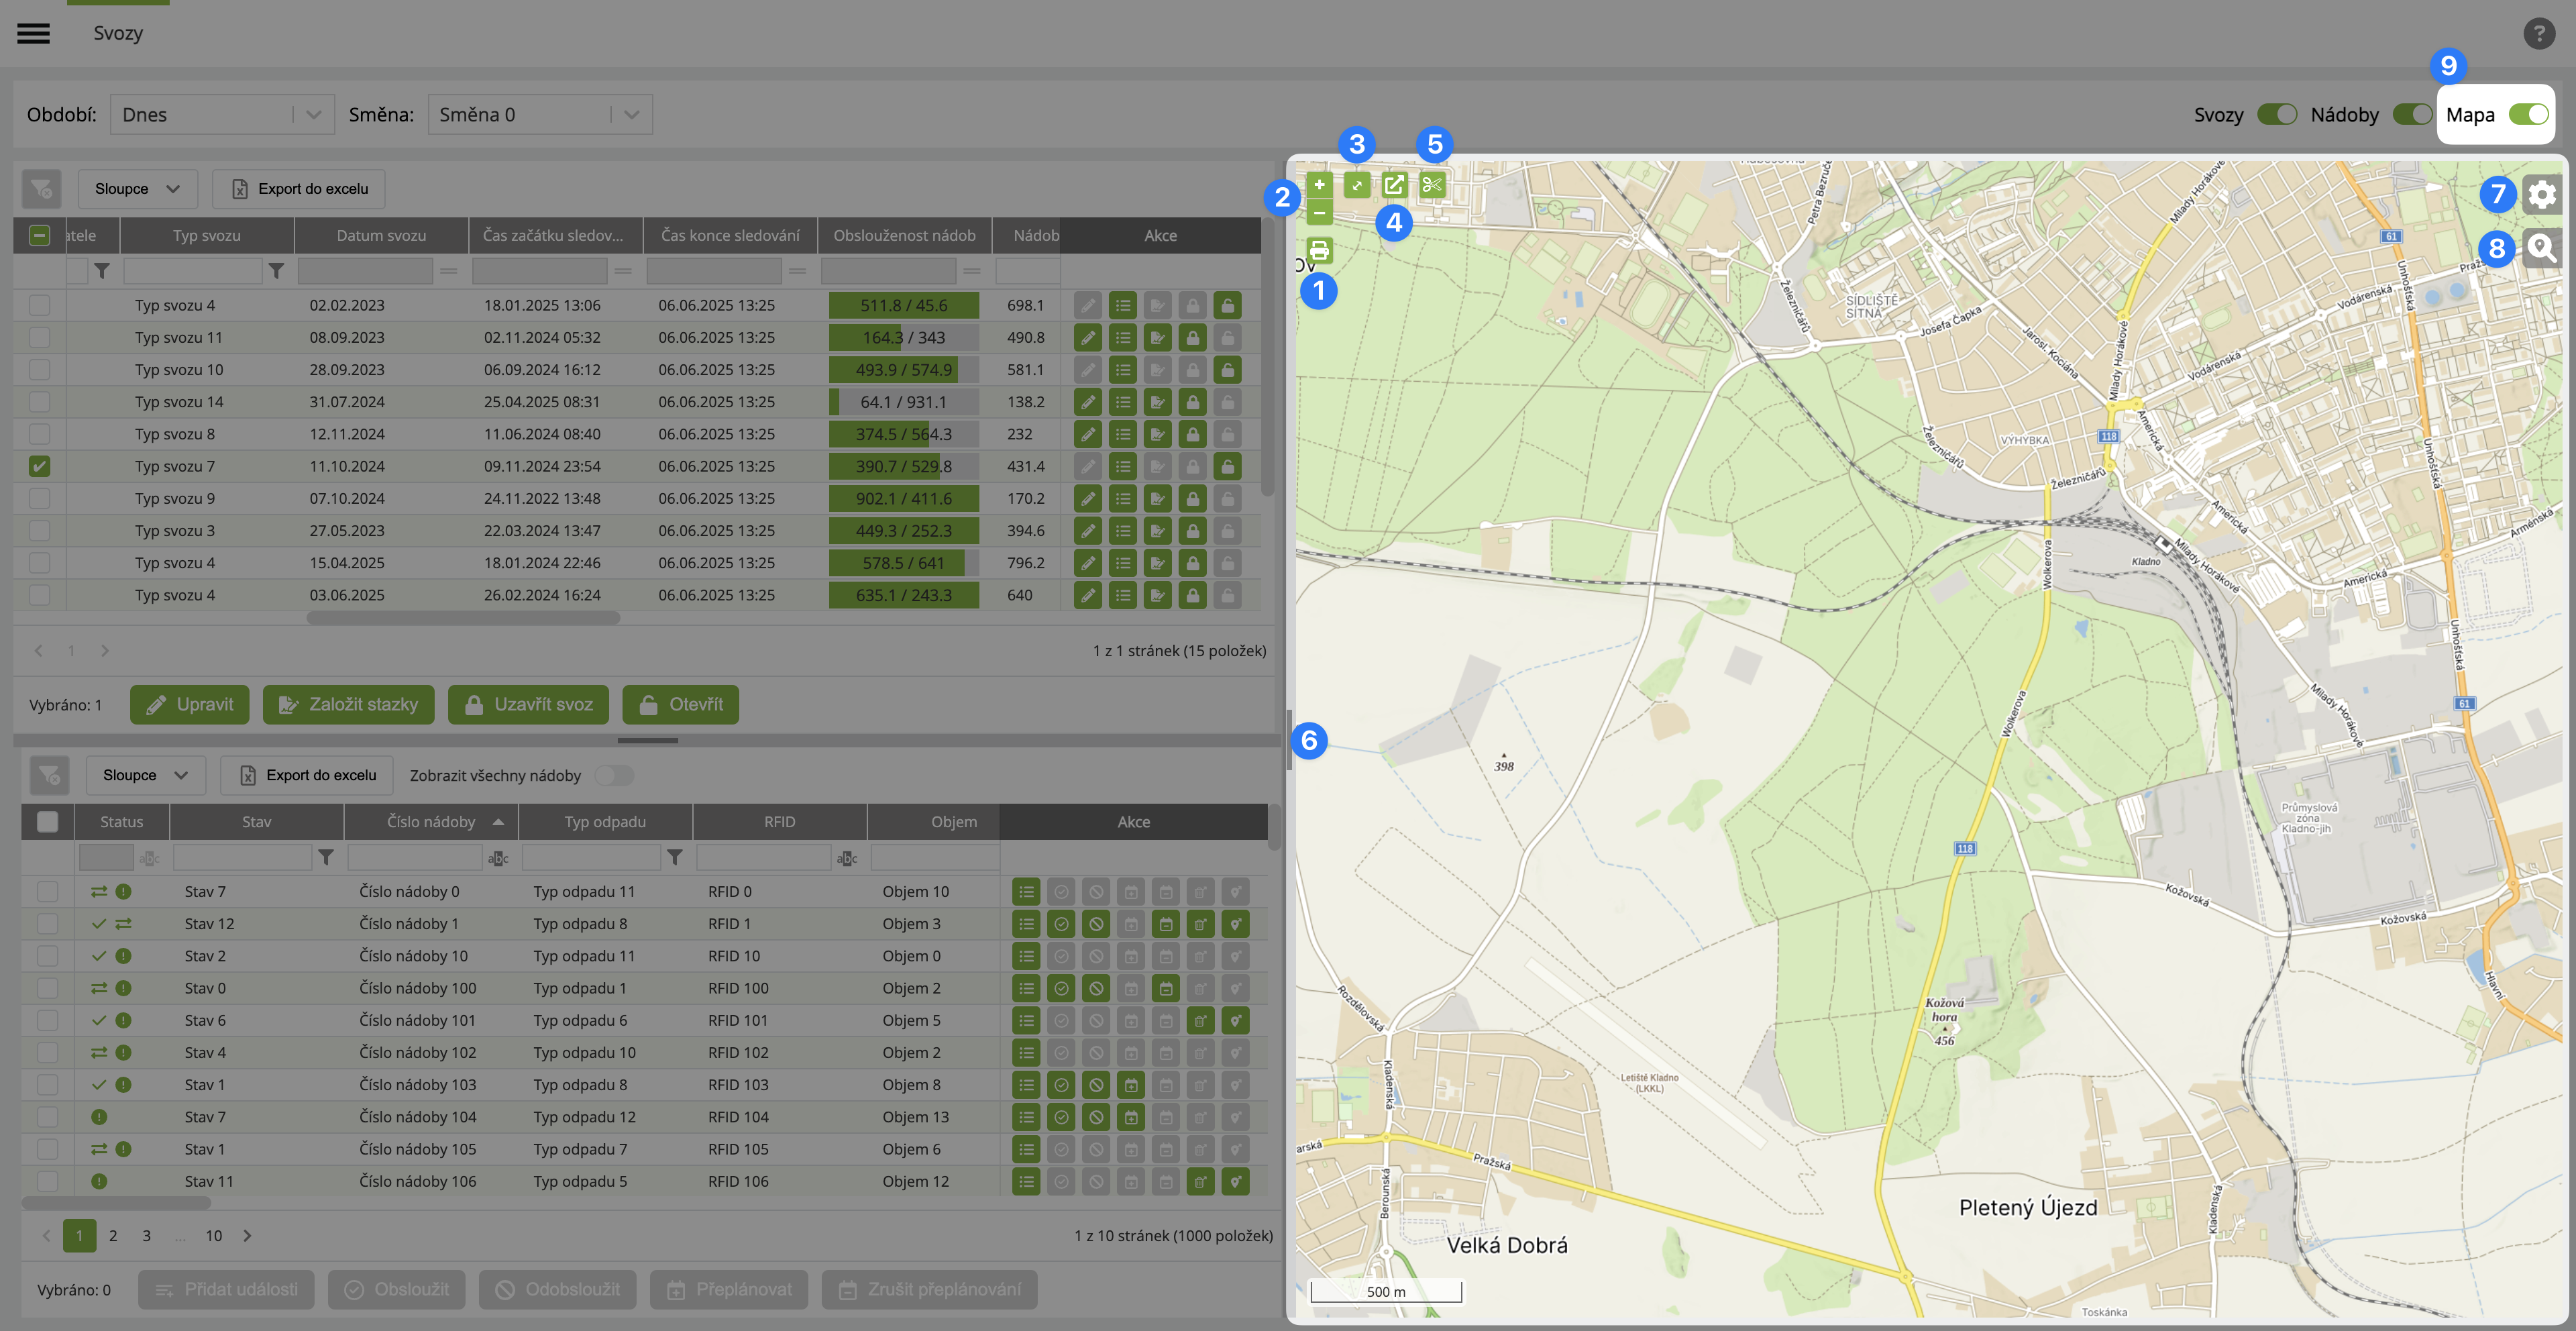Expand the Směna 0 dropdown
The height and width of the screenshot is (1331, 2576).
pos(539,115)
